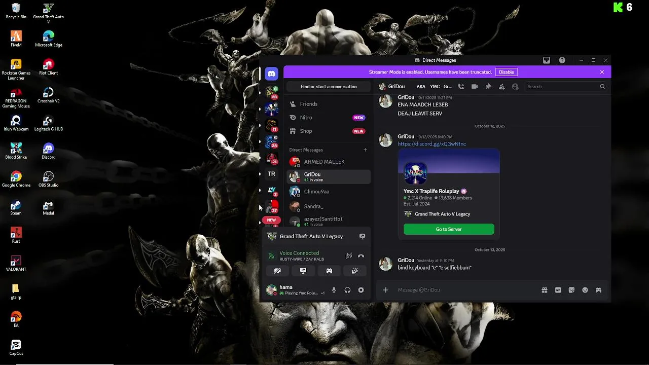Open the GIF picker
Viewport: 649px width, 365px height.
click(x=558, y=290)
